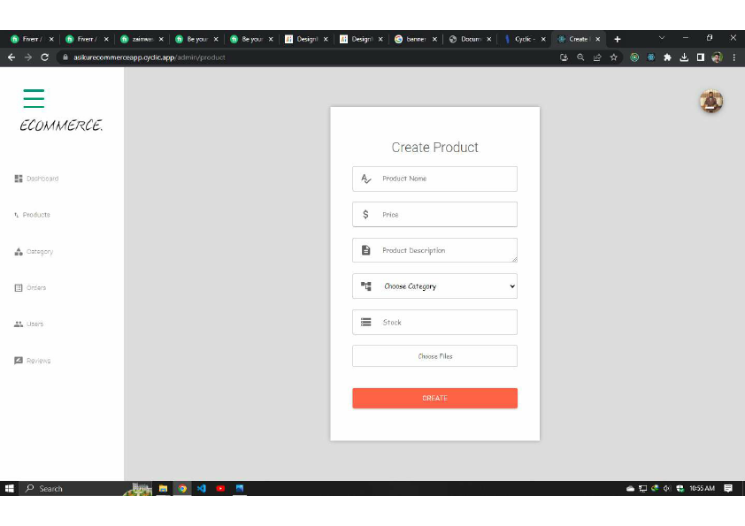Toggle the browser side panel icon
Viewport: 745px width, 526px height.
coord(701,57)
